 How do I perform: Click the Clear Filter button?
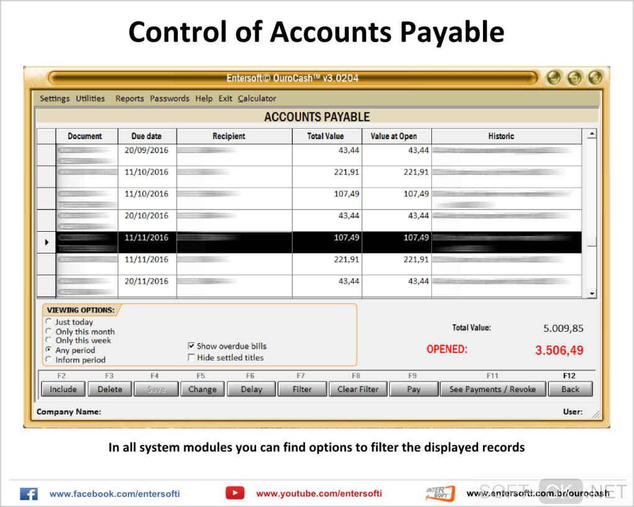pos(358,389)
